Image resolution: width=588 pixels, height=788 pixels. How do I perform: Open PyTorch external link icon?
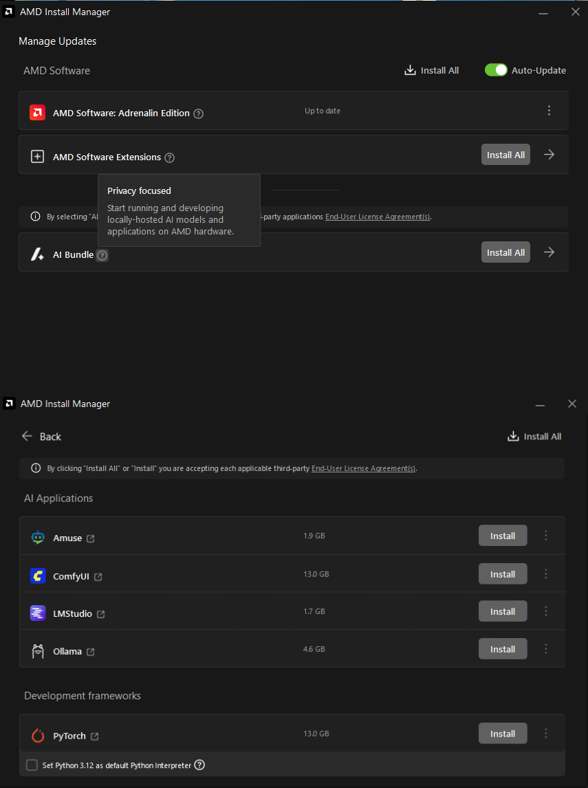tap(94, 736)
